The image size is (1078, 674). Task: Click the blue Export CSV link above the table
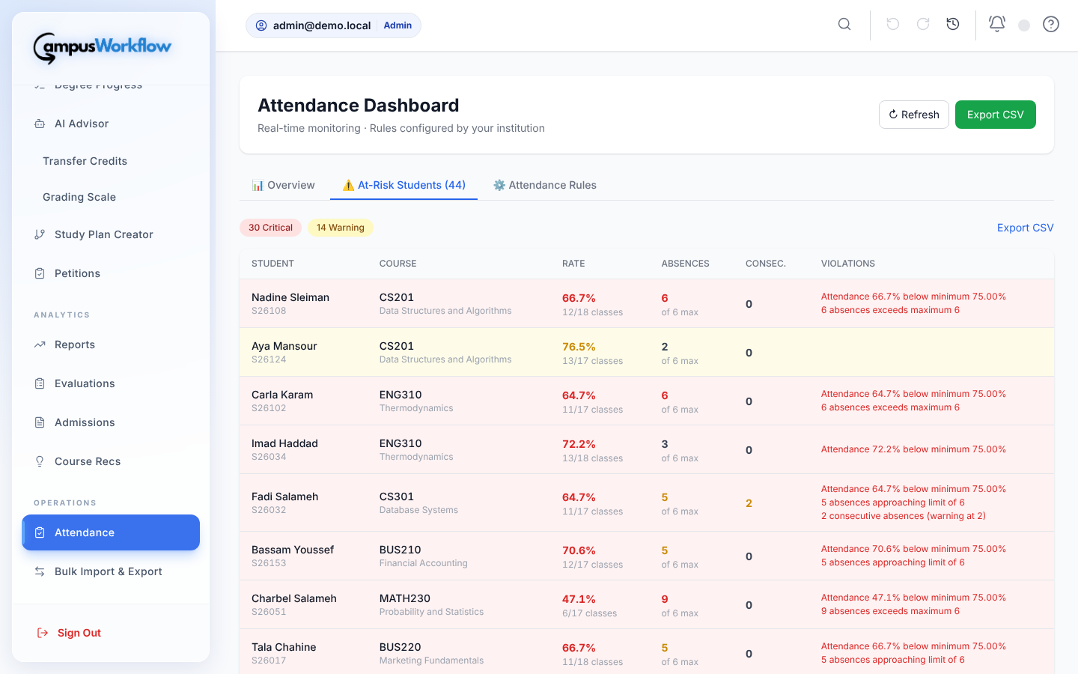coord(1026,228)
